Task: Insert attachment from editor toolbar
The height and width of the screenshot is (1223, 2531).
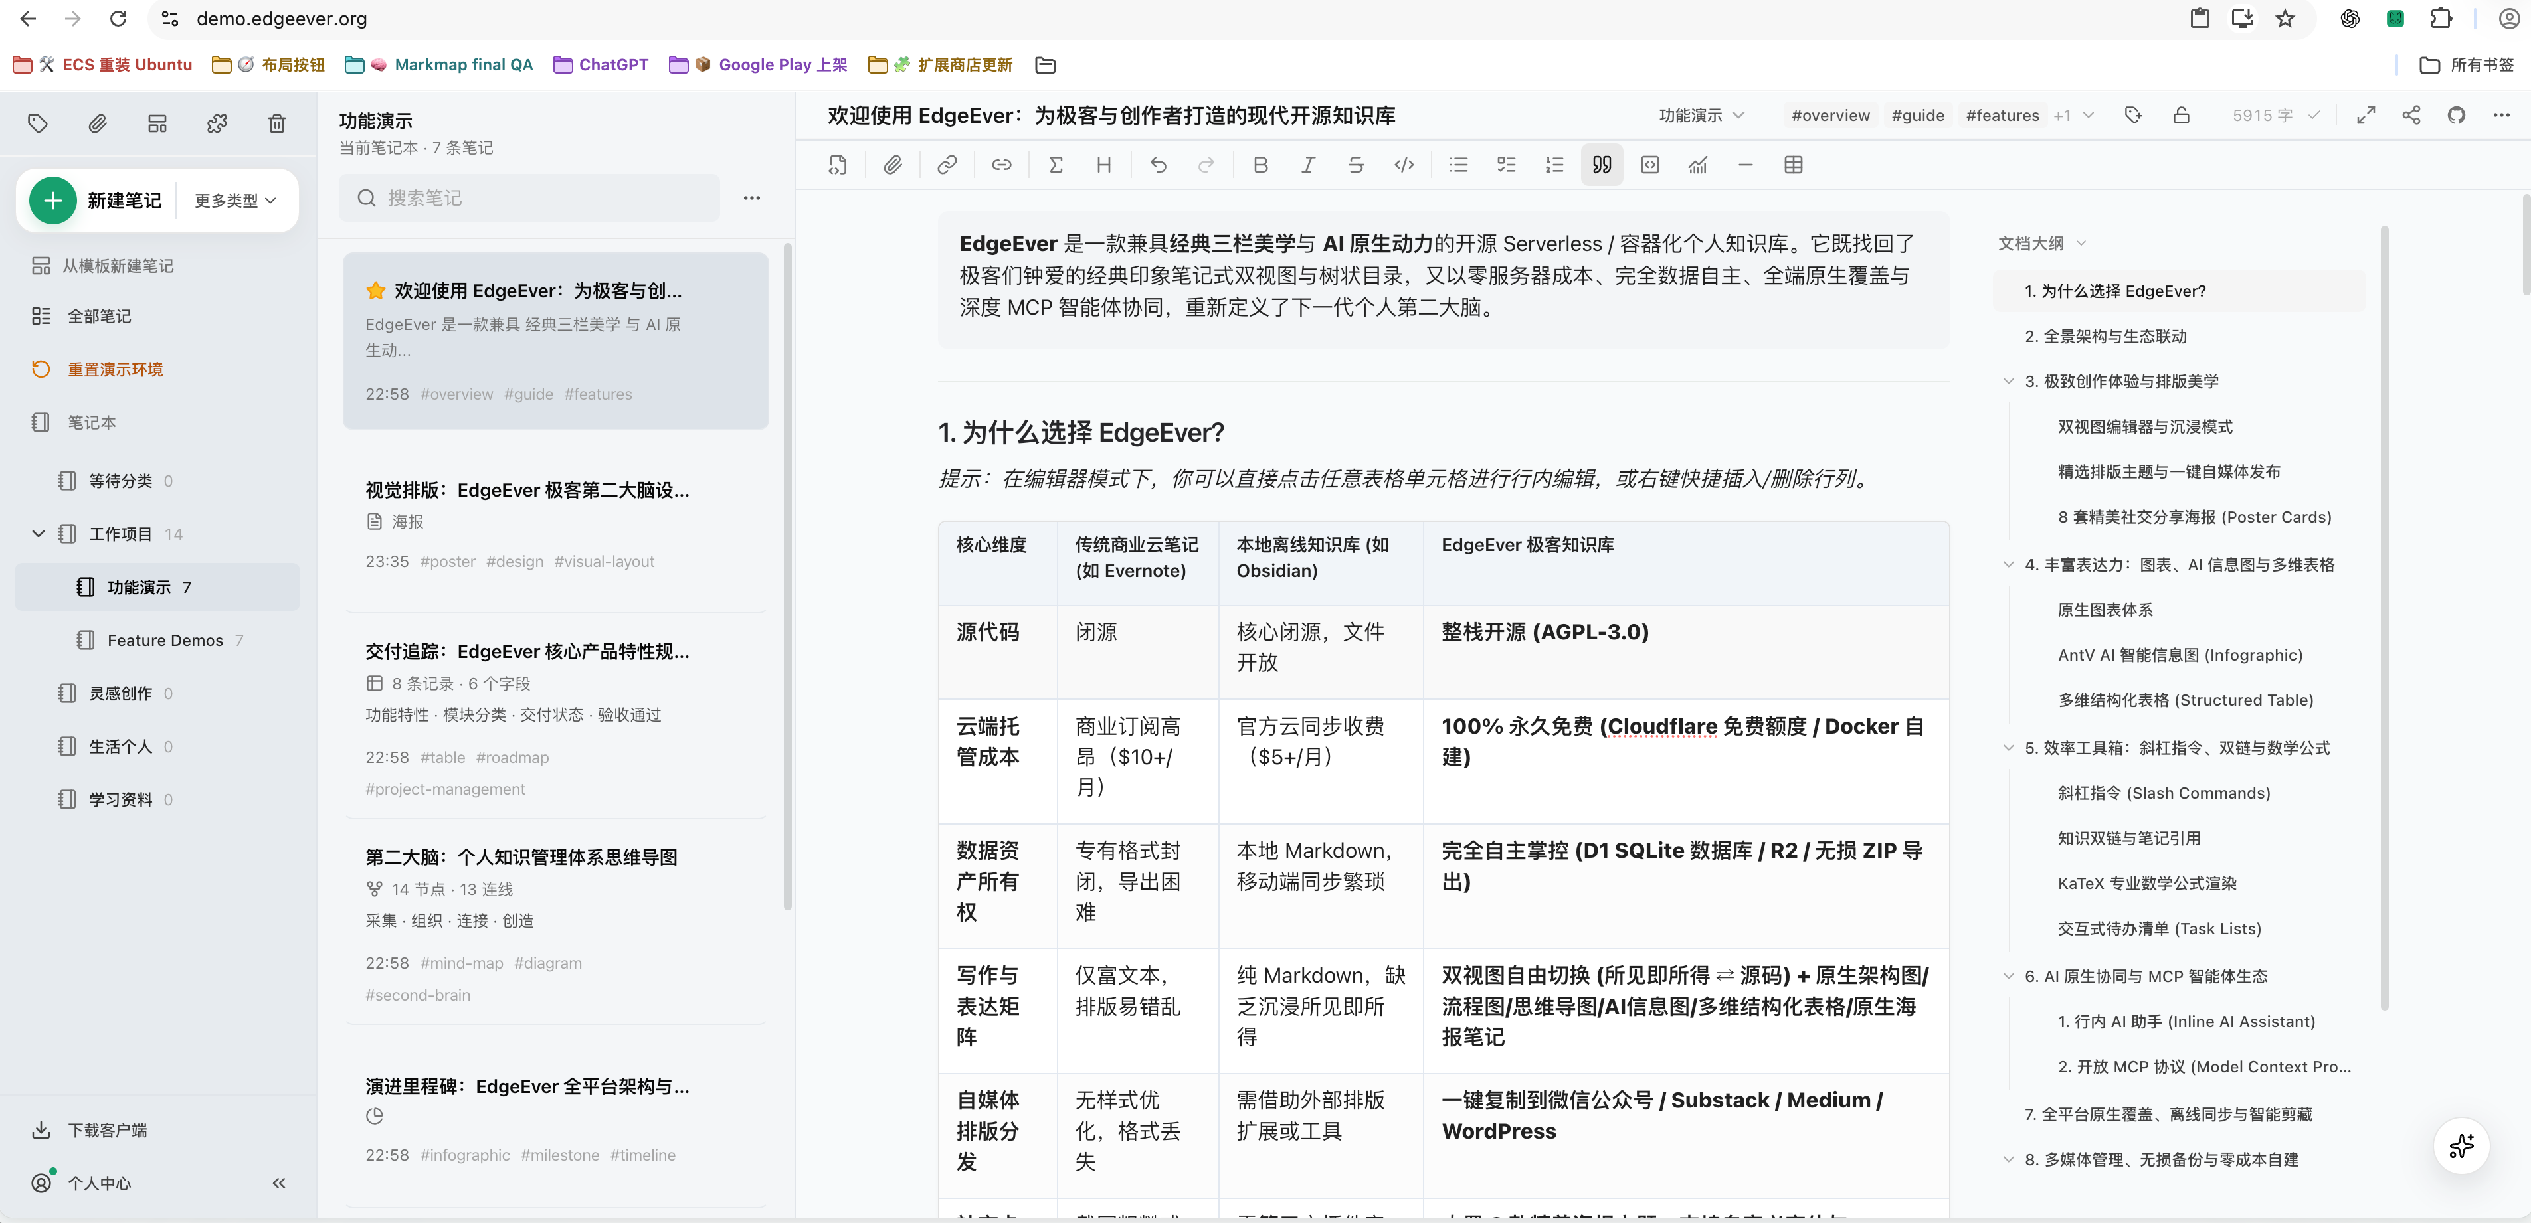Action: coord(892,165)
